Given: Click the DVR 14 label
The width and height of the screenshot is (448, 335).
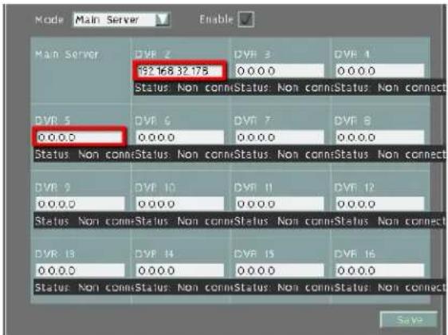Looking at the screenshot, I should point(155,254).
